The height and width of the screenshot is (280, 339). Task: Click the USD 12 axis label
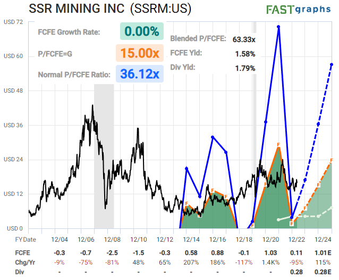pos(13,194)
